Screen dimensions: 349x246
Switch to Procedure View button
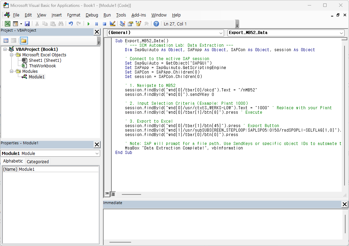[x=107, y=194]
